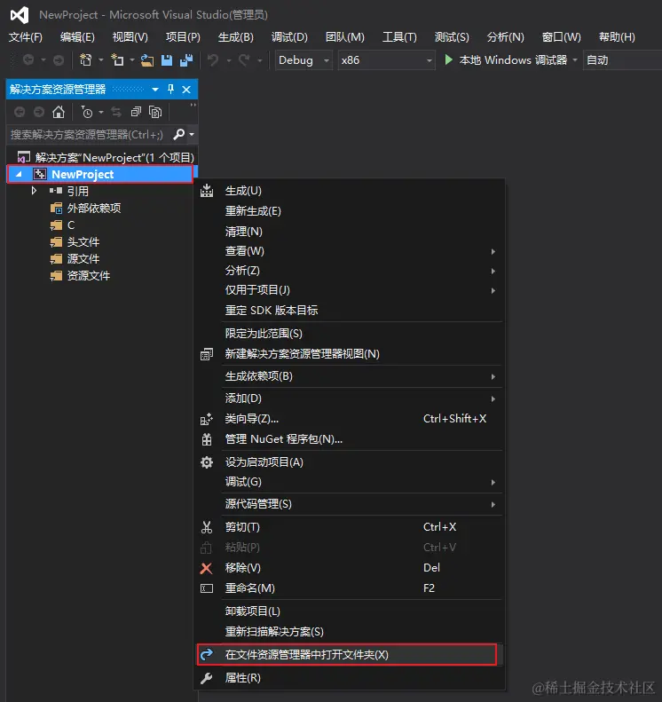Select the 头文件 folder

[83, 242]
